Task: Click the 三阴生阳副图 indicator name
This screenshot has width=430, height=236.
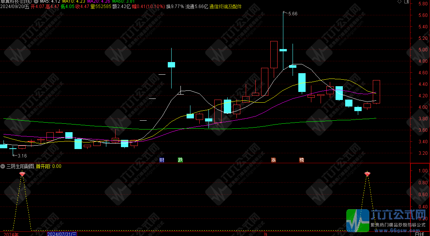Action: pyautogui.click(x=20, y=166)
